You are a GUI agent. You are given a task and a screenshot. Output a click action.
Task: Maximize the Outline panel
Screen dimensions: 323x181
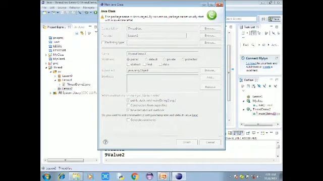(x=277, y=79)
